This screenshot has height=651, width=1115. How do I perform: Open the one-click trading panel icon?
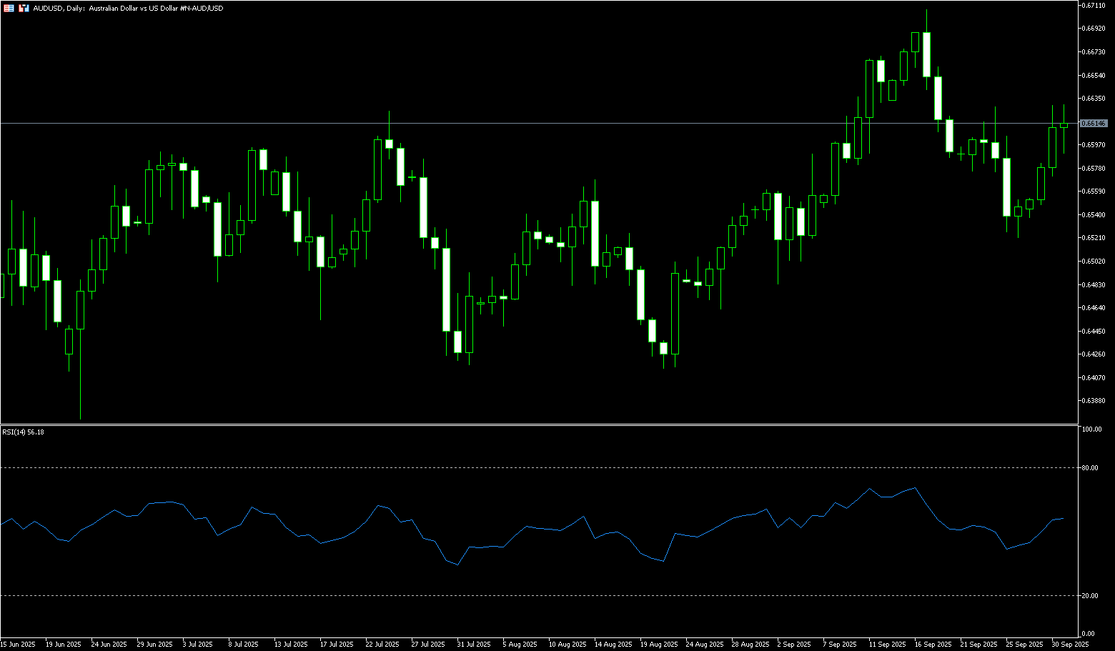[x=24, y=8]
